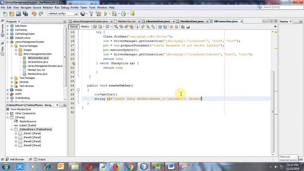
Task: Click the New File toolbar icon
Action: coord(5,14)
